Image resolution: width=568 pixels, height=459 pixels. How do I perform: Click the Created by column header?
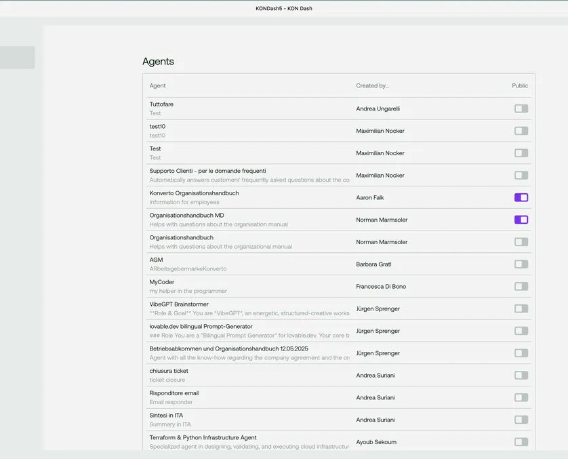pos(372,86)
